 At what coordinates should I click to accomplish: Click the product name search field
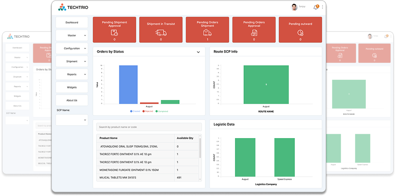click(149, 127)
